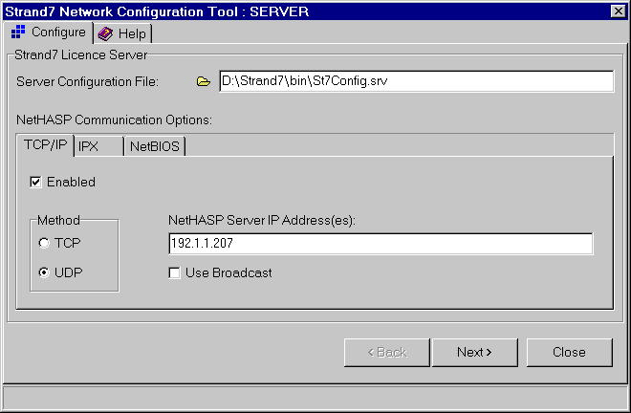
Task: Click the Strand7 Network Configuration Tool title bar
Action: tap(287, 11)
